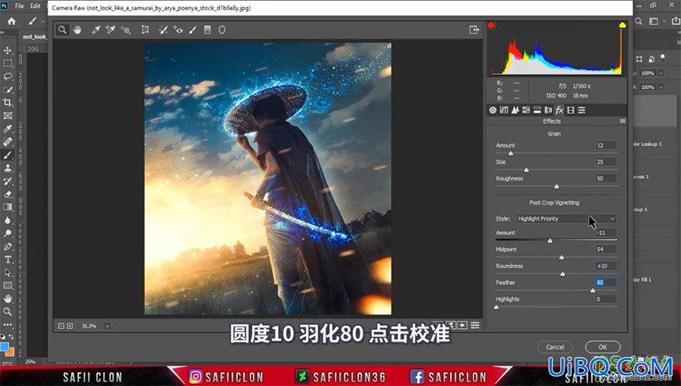Select the Camera Raw Zoom tool

pos(63,30)
